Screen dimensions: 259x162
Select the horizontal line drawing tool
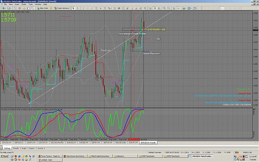point(88,8)
